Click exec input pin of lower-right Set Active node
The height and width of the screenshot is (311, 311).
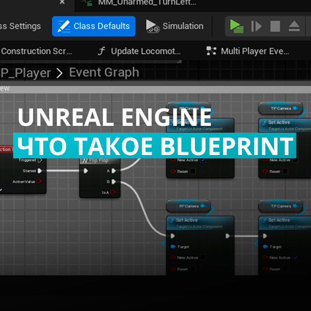(265, 236)
